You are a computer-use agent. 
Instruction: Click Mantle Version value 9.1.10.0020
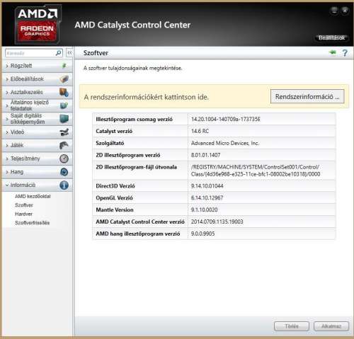pyautogui.click(x=204, y=209)
